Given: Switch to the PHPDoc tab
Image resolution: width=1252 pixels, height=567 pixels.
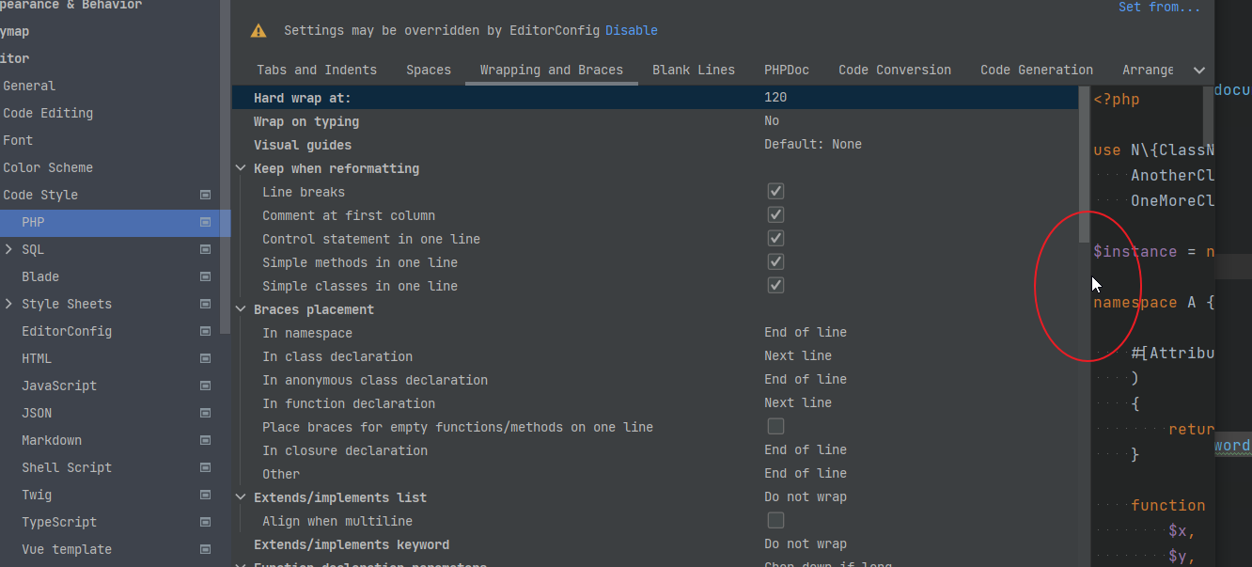Looking at the screenshot, I should tap(787, 70).
